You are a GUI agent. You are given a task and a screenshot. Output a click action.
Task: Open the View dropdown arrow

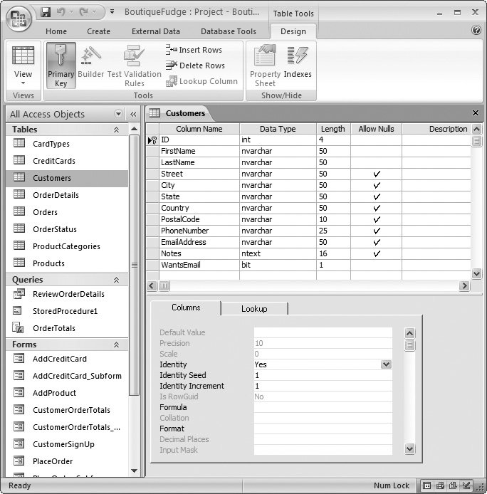(x=23, y=84)
